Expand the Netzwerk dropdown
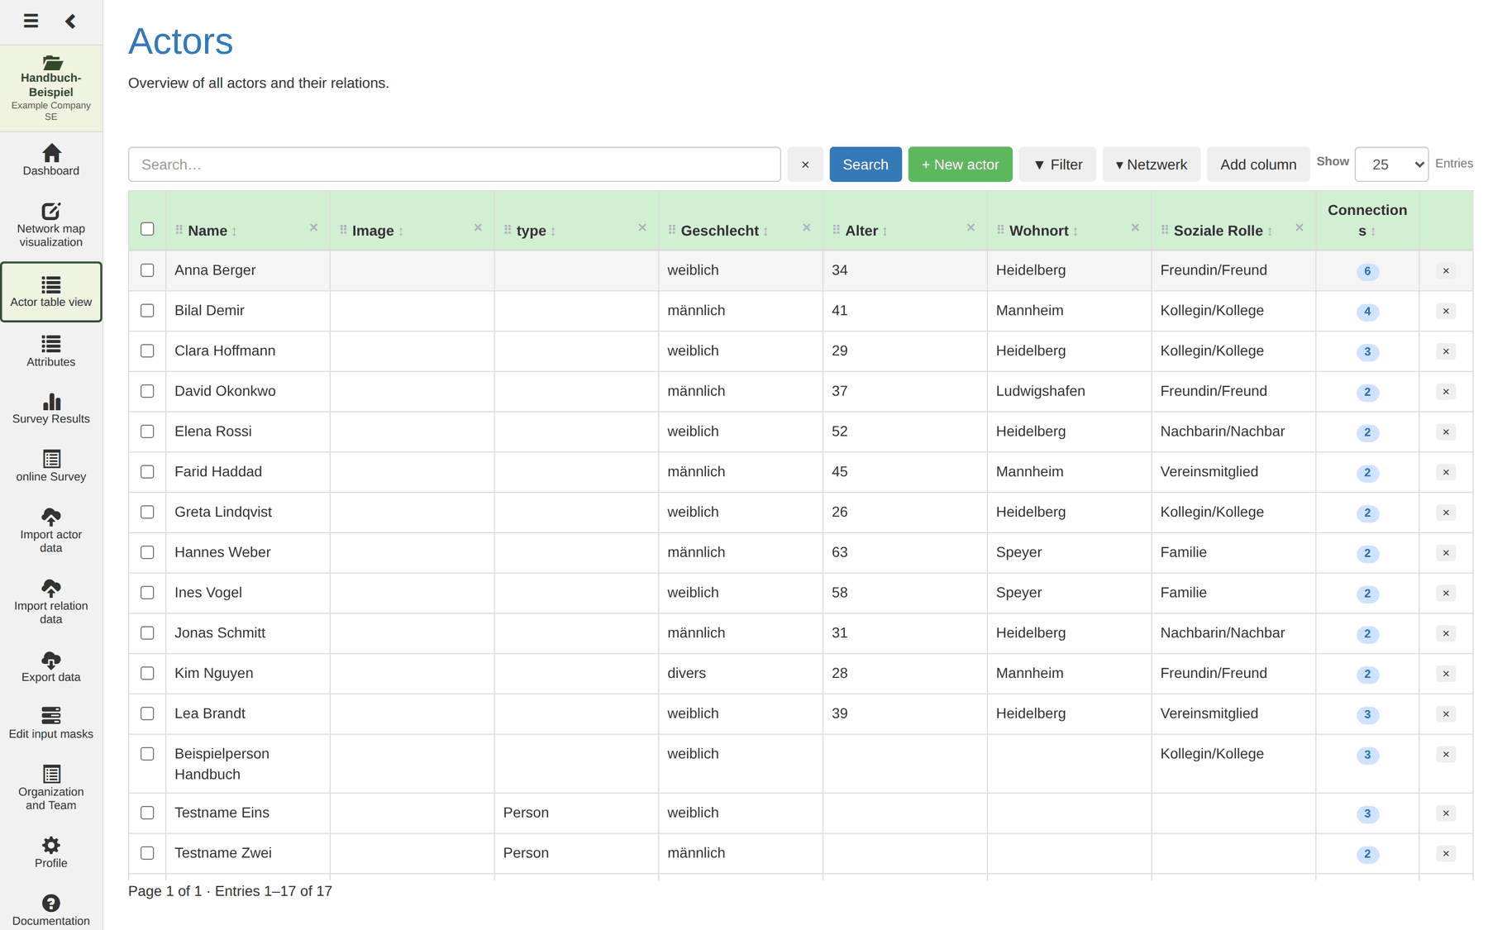This screenshot has width=1488, height=930. coord(1151,165)
